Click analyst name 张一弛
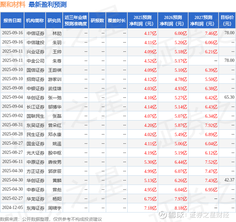236x222 pixels. click(55, 98)
